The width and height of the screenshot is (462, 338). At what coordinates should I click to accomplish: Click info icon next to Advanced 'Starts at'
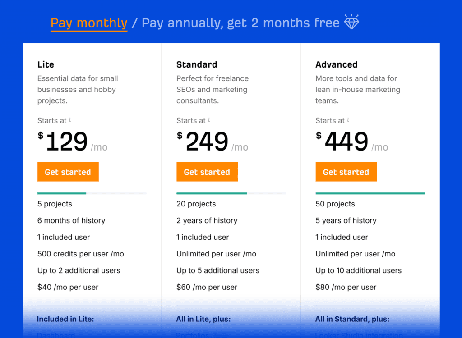pyautogui.click(x=348, y=120)
